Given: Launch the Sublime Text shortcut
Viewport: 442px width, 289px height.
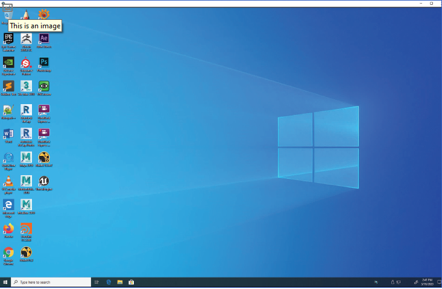Looking at the screenshot, I should [8, 88].
